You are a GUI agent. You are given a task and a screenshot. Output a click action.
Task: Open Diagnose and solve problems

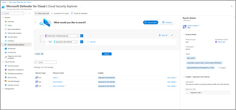pos(14,57)
